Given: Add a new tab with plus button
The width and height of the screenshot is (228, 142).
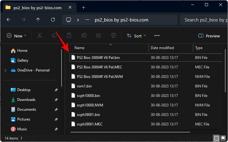Looking at the screenshot, I should pos(83,8).
